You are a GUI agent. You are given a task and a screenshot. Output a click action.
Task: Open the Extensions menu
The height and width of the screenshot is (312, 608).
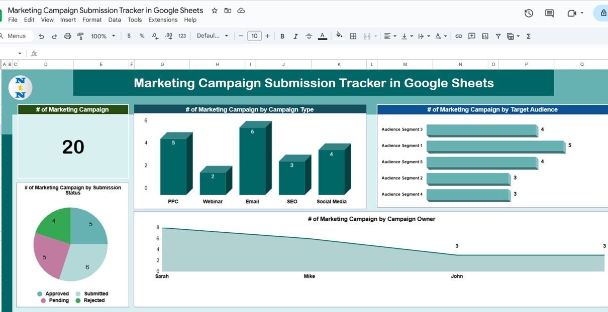coord(163,20)
